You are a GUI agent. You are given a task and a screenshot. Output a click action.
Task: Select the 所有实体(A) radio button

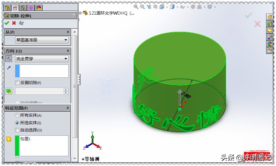click(x=17, y=115)
